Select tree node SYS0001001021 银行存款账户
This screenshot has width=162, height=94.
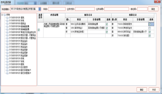[20, 73]
